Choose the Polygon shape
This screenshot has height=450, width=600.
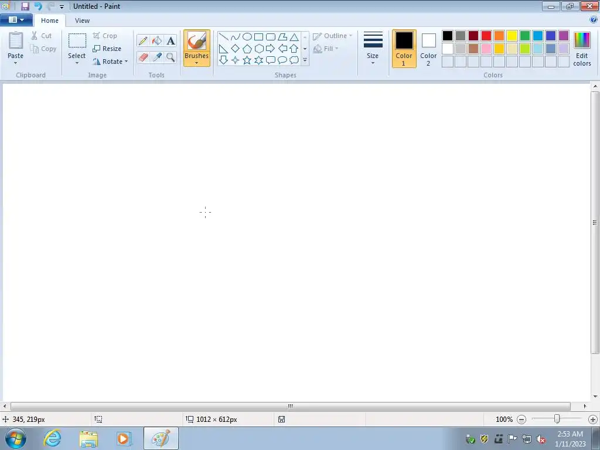282,37
